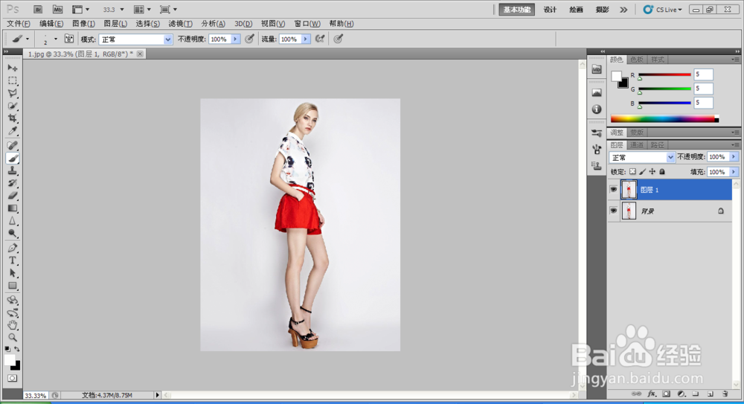Viewport: 744px width, 404px height.
Task: Toggle lock position
Action: coord(652,172)
